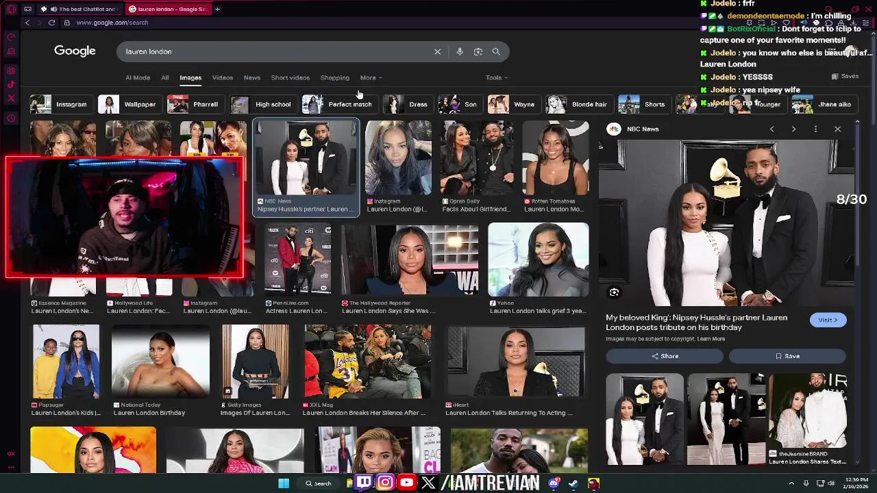Show hidden tray icons chevron
877x493 pixels.
click(x=791, y=483)
